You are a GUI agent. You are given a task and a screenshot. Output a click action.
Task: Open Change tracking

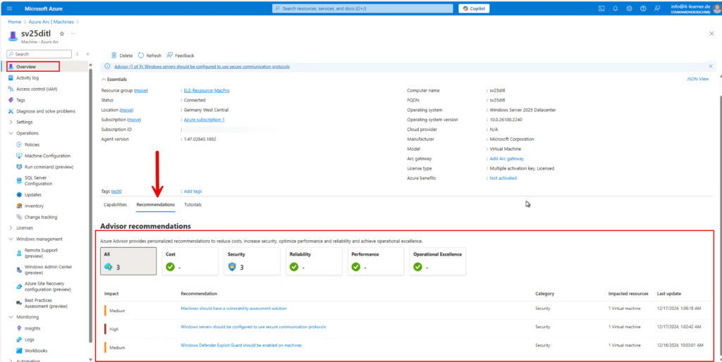click(41, 217)
